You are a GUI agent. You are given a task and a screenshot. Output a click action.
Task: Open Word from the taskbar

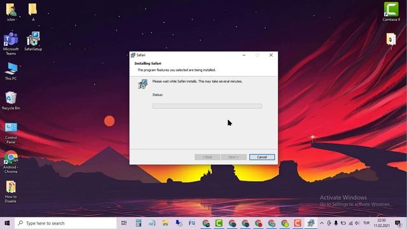(x=192, y=223)
